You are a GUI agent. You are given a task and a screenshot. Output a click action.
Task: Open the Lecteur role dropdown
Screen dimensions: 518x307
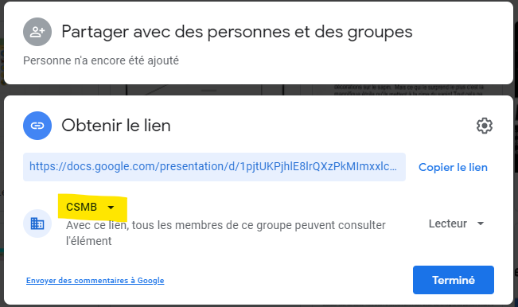click(457, 223)
